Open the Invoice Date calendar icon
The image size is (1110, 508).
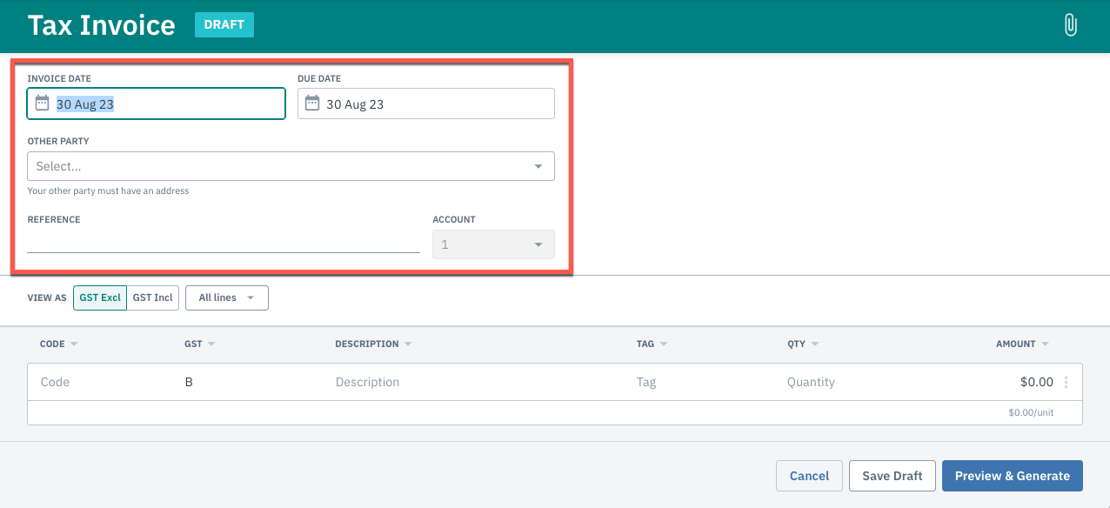coord(42,104)
